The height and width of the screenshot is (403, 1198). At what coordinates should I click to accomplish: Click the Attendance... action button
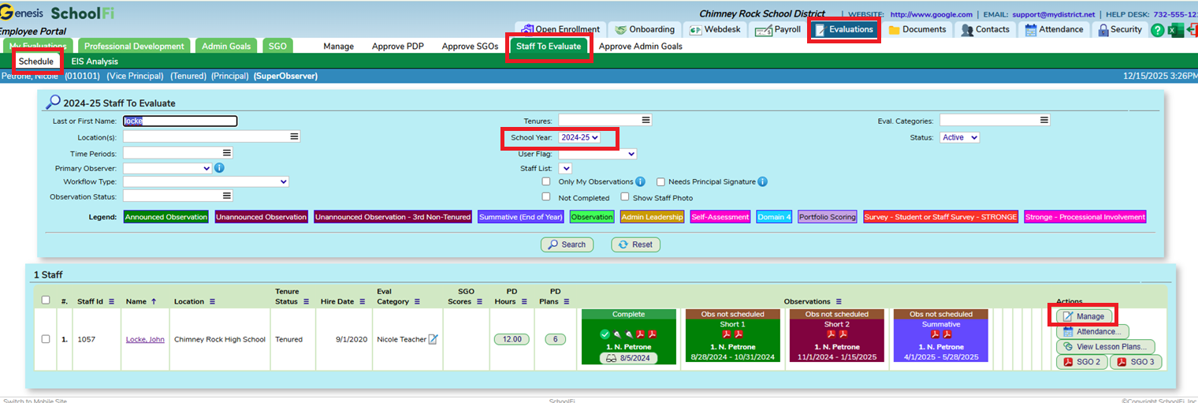click(x=1092, y=331)
